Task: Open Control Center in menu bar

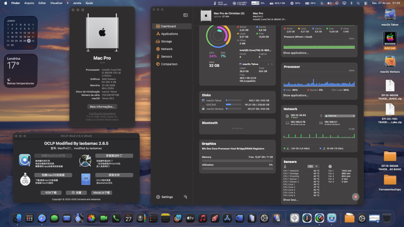Action: 366,3
